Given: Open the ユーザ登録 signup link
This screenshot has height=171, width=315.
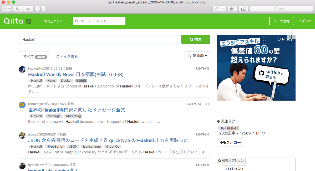Looking at the screenshot, I should [x=282, y=21].
